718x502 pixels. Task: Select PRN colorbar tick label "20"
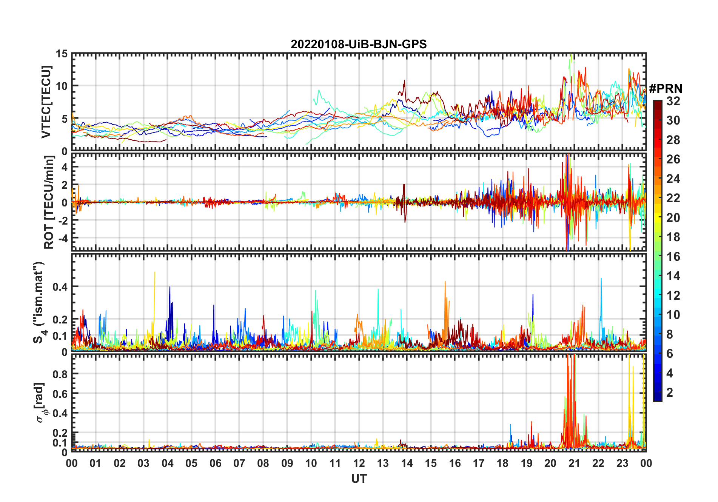coord(673,218)
